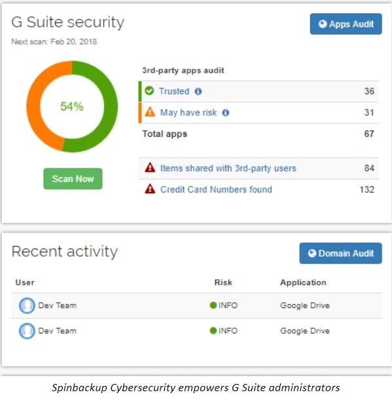Click the Total apps count 67
The height and width of the screenshot is (401, 392).
369,134
